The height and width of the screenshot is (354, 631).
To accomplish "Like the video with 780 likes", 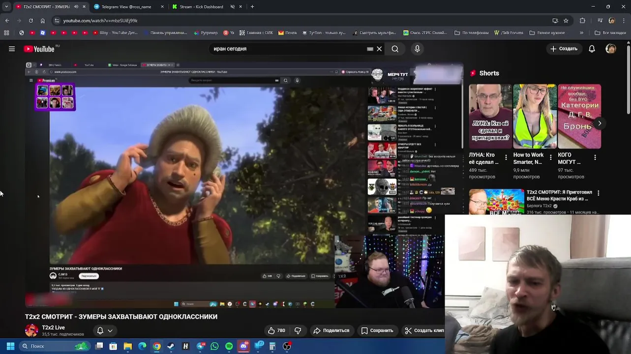I will click(x=276, y=330).
